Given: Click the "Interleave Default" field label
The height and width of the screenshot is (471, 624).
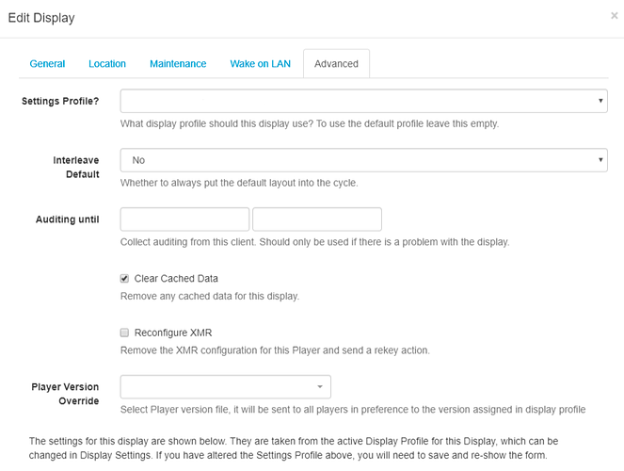Looking at the screenshot, I should point(75,168).
